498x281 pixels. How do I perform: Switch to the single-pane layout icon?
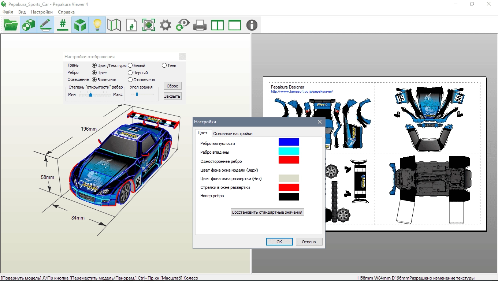click(x=235, y=25)
